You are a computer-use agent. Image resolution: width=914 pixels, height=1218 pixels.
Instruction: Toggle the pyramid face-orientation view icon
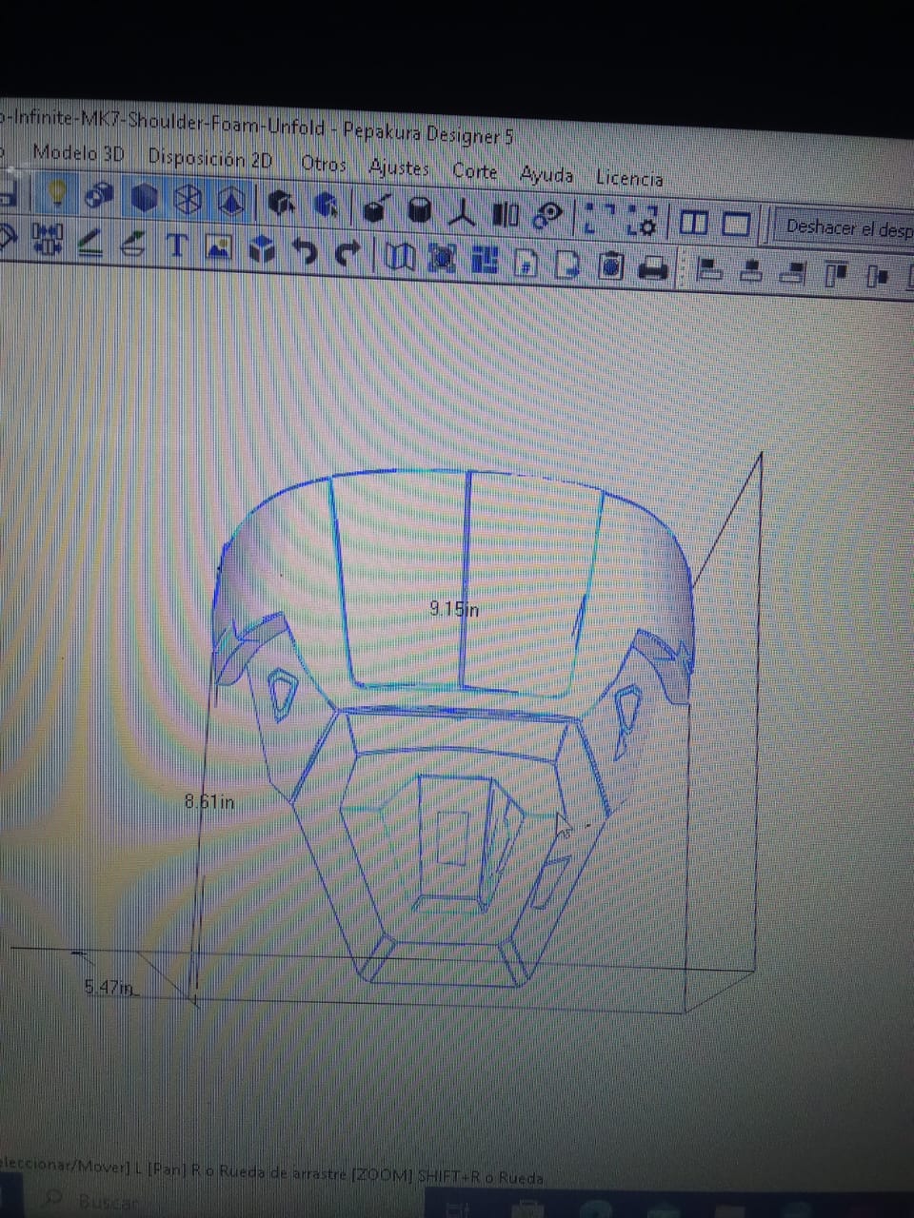[229, 202]
